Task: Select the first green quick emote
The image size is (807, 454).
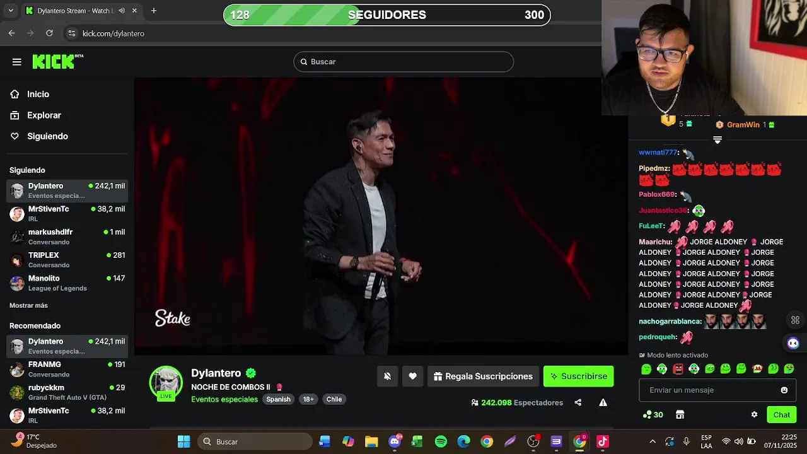Action: [646, 369]
